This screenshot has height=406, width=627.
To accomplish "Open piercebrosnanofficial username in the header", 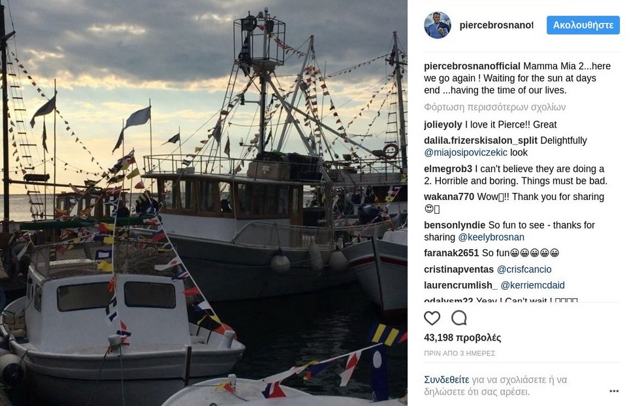I will [x=496, y=25].
